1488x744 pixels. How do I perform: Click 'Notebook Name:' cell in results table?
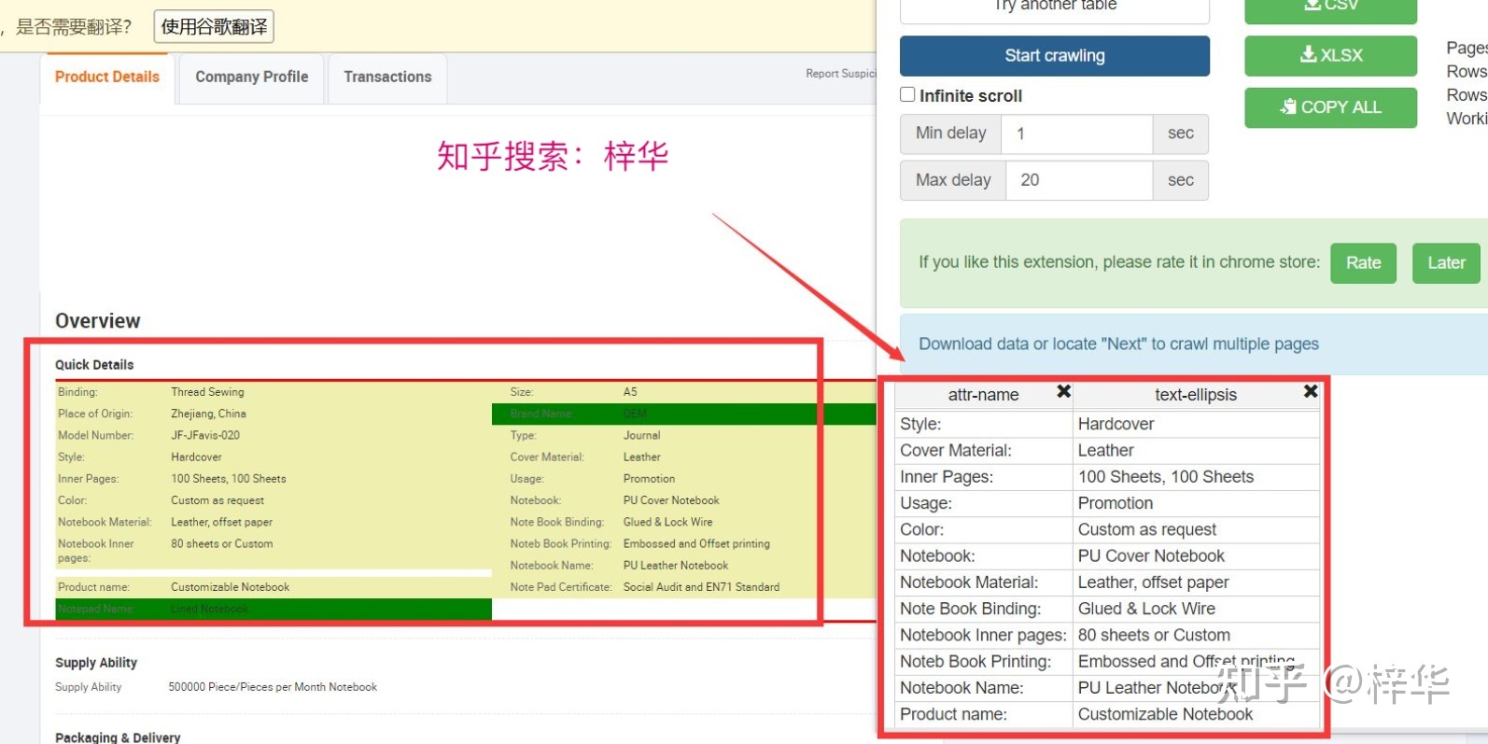click(984, 688)
